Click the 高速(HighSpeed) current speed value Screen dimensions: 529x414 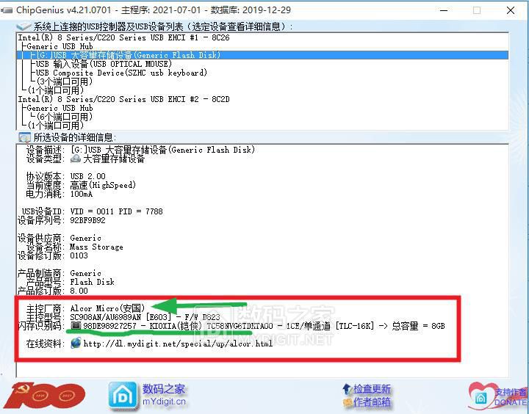pos(103,185)
